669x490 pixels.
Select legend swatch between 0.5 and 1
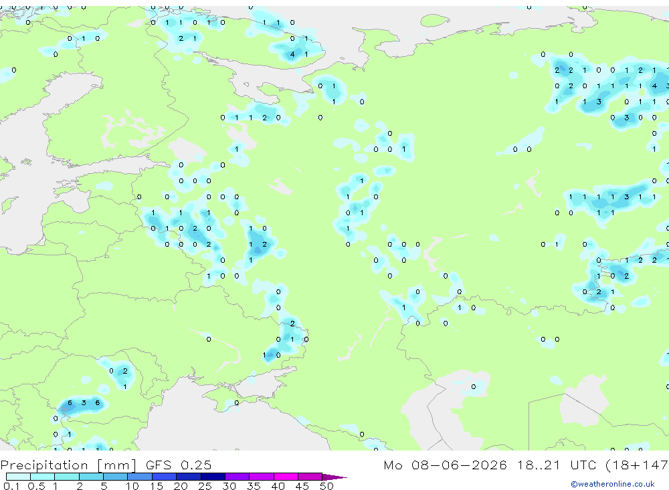[x=43, y=477]
